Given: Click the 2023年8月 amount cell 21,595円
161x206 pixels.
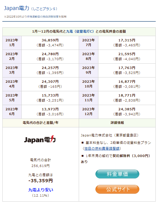Looking at the screenshot, I should point(127,57).
